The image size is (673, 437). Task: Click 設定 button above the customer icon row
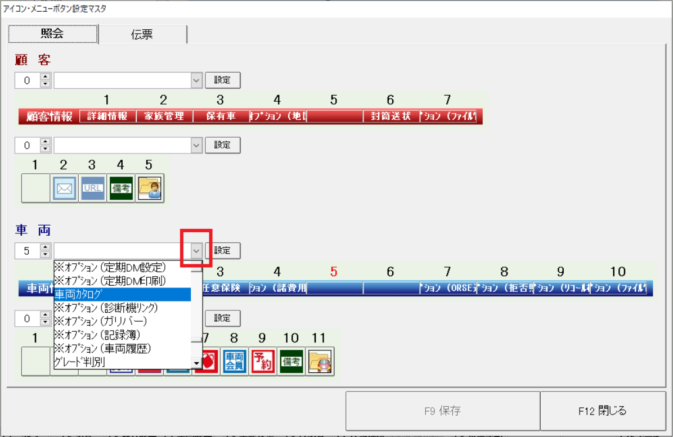(222, 145)
